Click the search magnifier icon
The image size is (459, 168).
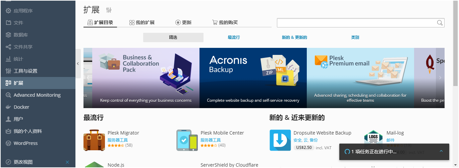(x=440, y=23)
